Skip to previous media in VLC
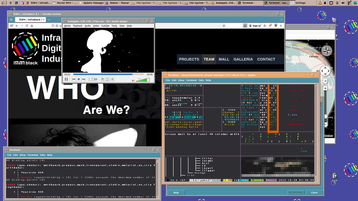The image size is (358, 201). [74, 79]
